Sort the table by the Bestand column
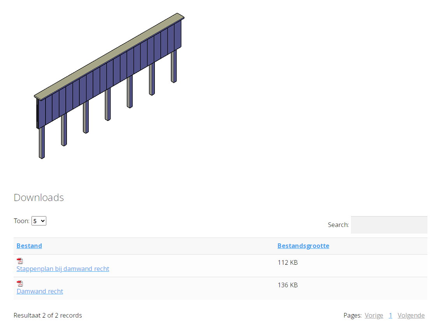Viewport: 439px width, 325px height. 30,246
